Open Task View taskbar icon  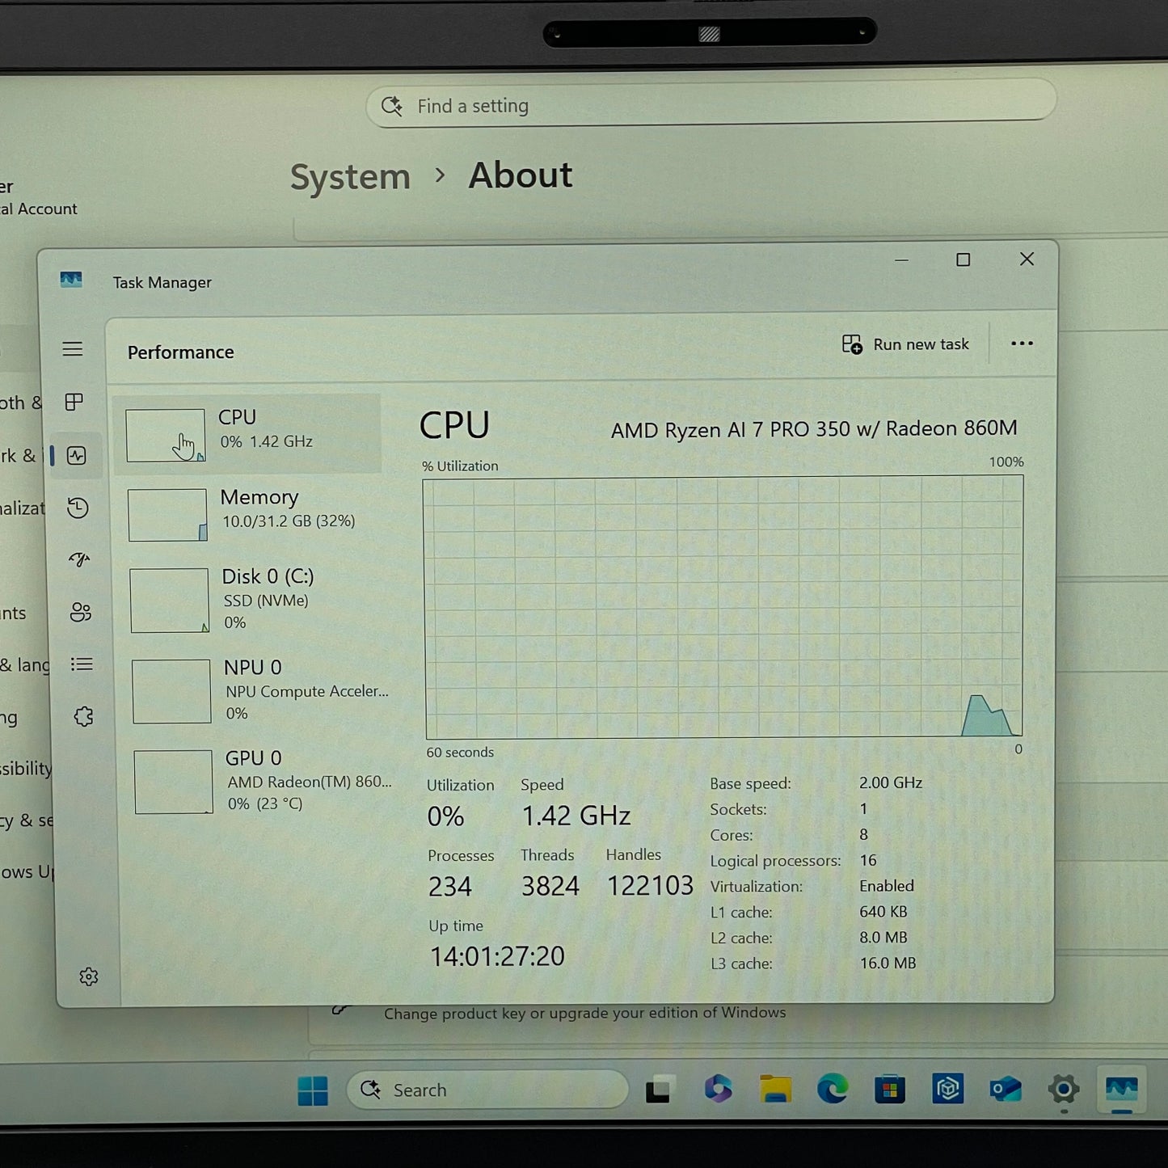[x=660, y=1090]
